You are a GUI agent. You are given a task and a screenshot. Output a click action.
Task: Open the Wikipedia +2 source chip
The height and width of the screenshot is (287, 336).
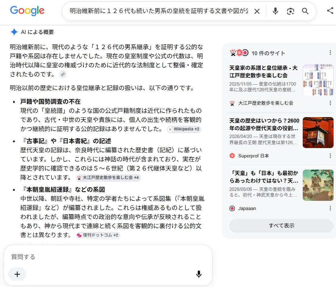(x=184, y=129)
